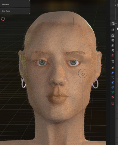This screenshot has width=118, height=145.
Task: Open the World properties globe tab
Action: click(113, 55)
